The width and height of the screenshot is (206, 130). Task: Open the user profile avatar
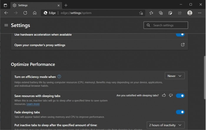[x=190, y=13]
